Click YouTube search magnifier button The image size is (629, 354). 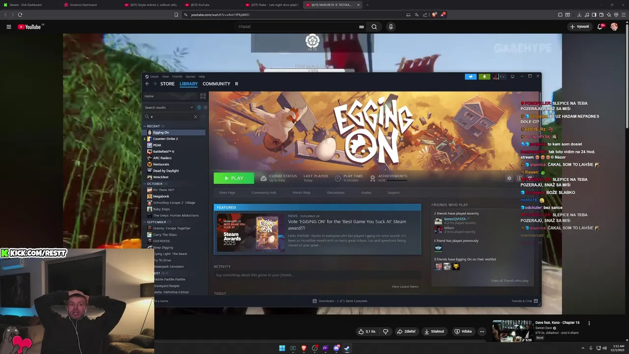pyautogui.click(x=374, y=27)
